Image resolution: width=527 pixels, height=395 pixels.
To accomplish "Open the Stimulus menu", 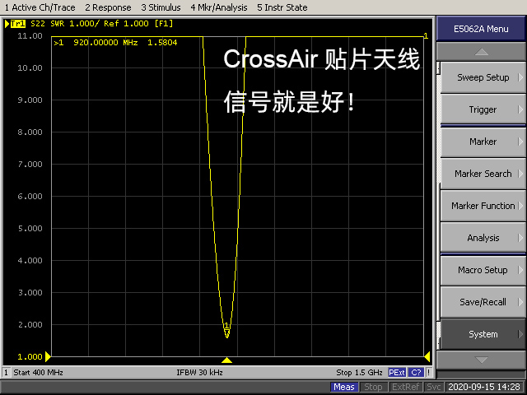I will tap(161, 7).
